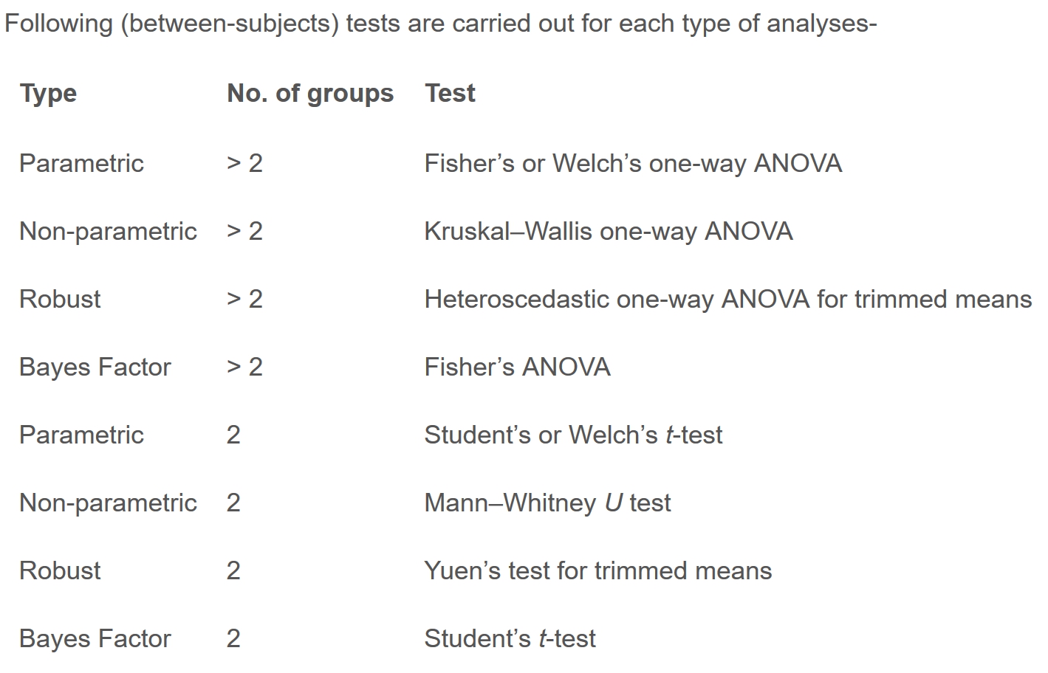This screenshot has width=1048, height=673.
Task: Click 'Fisher's ANOVA' in the Bayes Factor row
Action: pos(517,367)
